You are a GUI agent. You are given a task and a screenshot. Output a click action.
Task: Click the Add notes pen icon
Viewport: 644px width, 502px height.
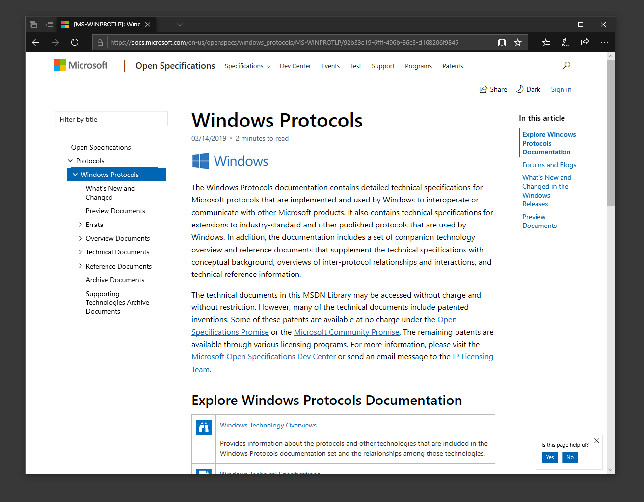pos(565,43)
